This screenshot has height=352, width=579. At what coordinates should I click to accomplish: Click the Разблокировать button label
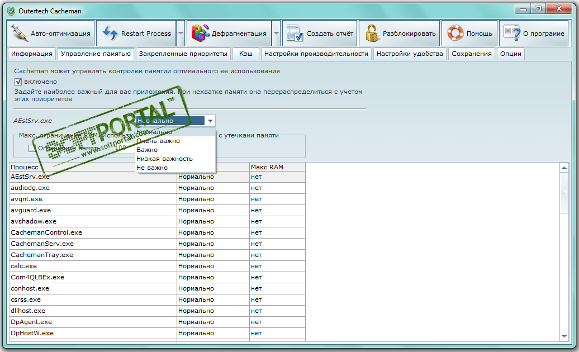click(x=409, y=34)
